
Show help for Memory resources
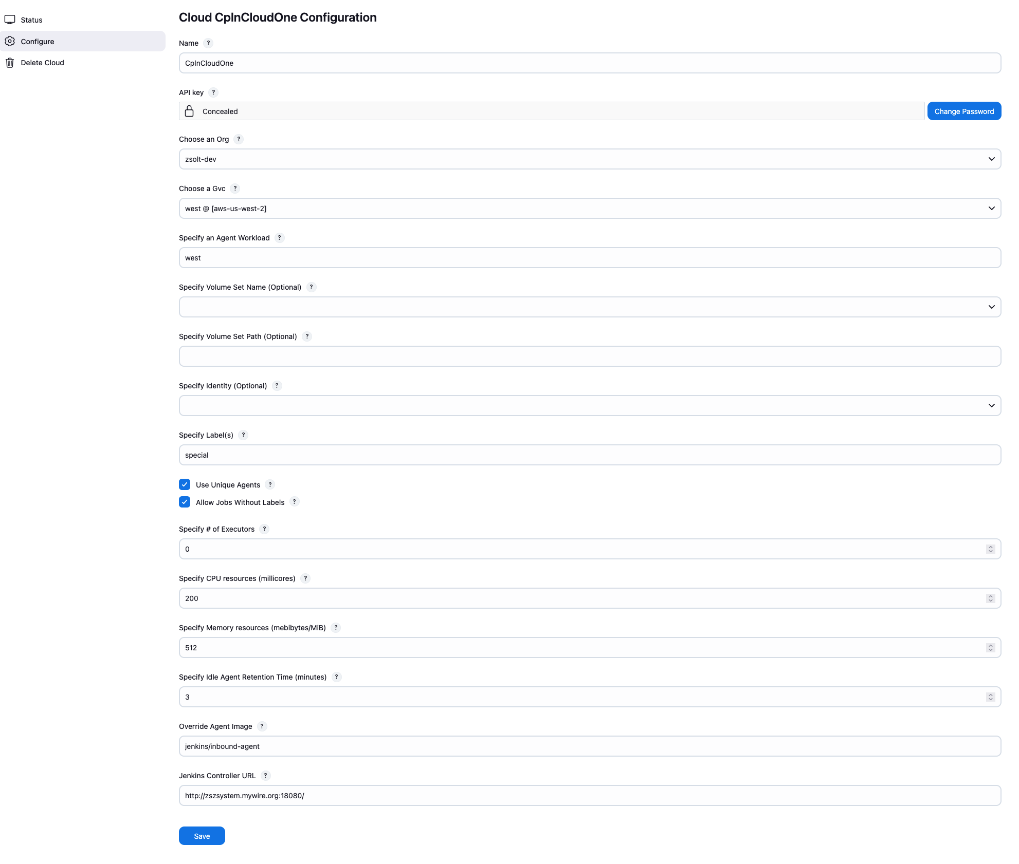click(336, 628)
